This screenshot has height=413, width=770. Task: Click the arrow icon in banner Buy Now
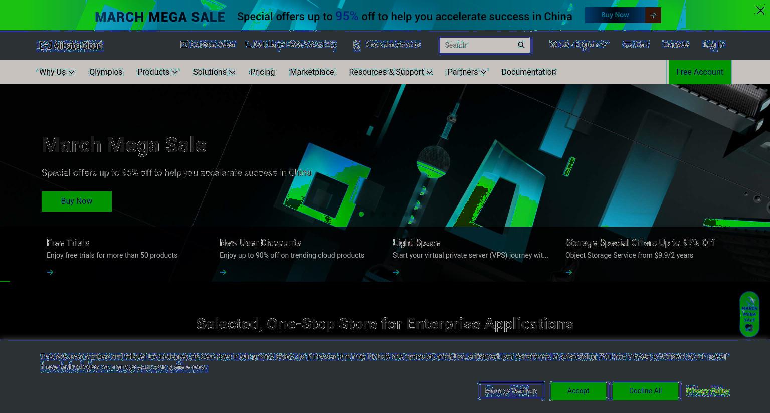point(653,15)
